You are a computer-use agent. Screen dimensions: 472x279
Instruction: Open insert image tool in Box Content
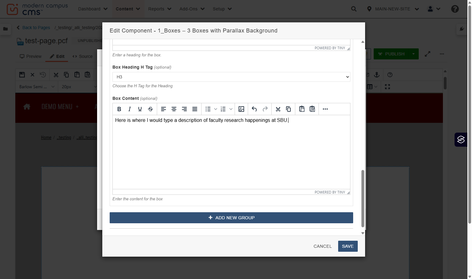point(241,109)
